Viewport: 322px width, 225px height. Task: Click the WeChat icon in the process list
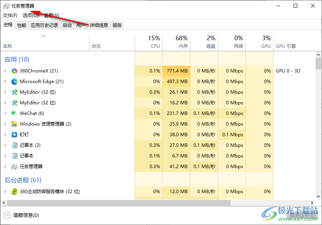point(14,113)
